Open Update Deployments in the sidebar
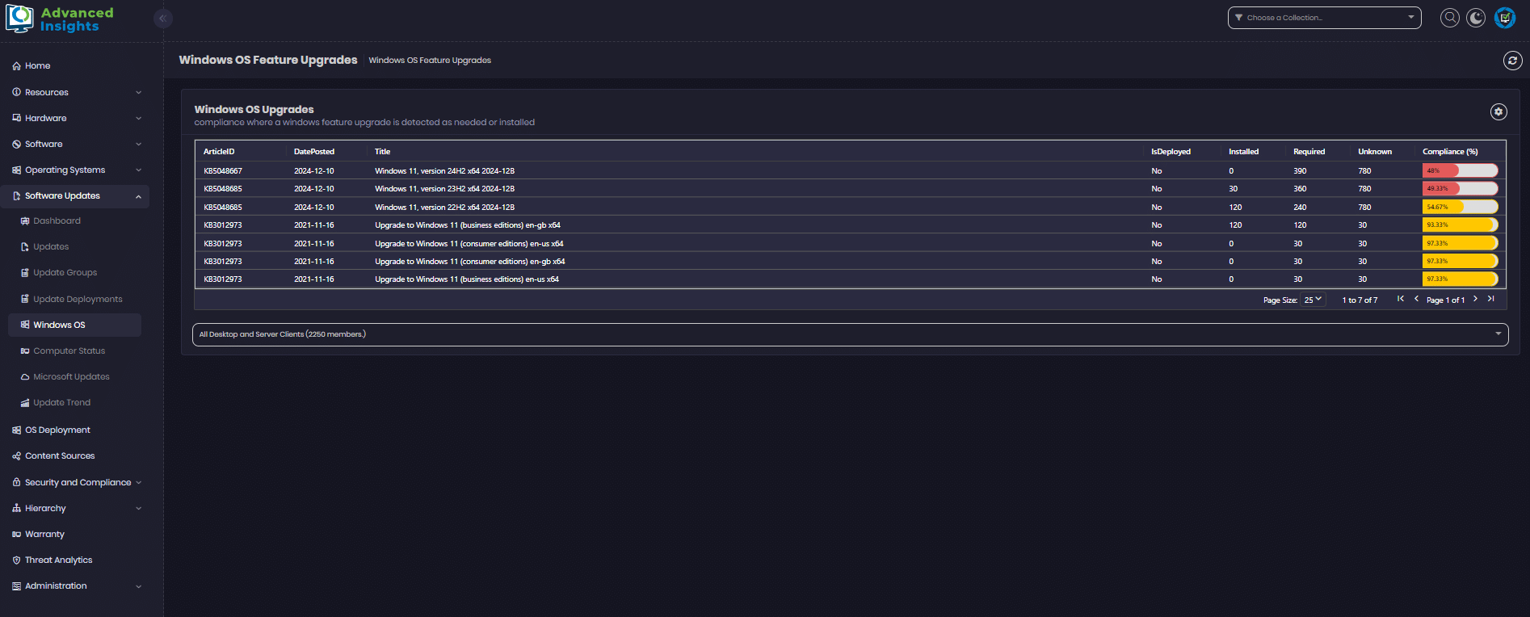This screenshot has height=617, width=1530. pyautogui.click(x=78, y=299)
